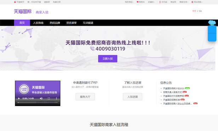Viewport: 218px width, 131px height.
Task: Open the 入驻指南 navigation tab
Action: (x=38, y=23)
